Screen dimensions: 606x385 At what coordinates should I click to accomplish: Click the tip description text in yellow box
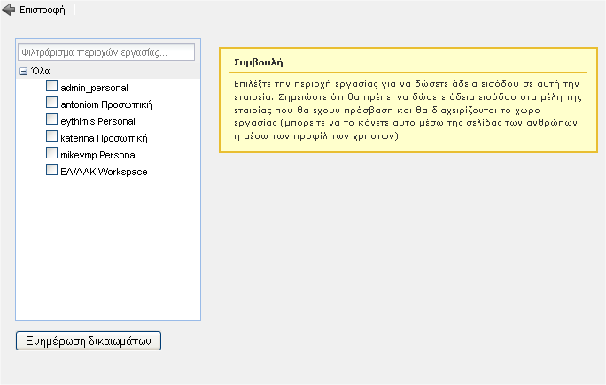tap(403, 109)
